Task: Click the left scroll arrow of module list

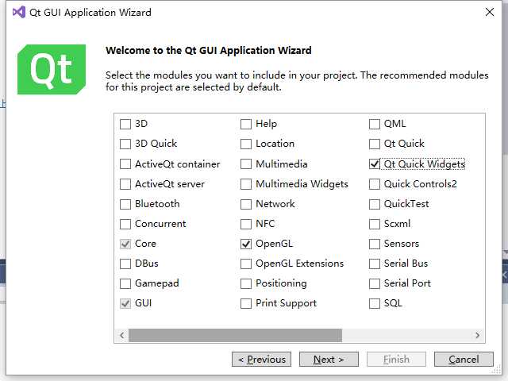Action: pos(121,335)
